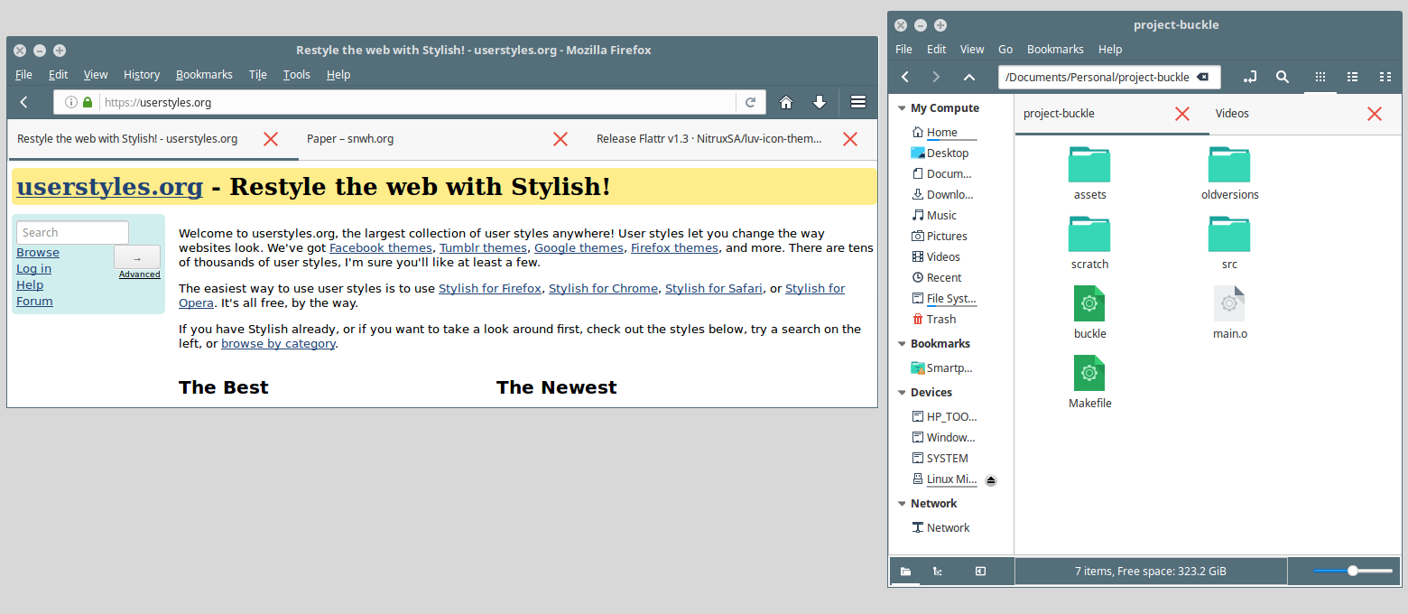Toggle location entry button in file manager

1251,78
